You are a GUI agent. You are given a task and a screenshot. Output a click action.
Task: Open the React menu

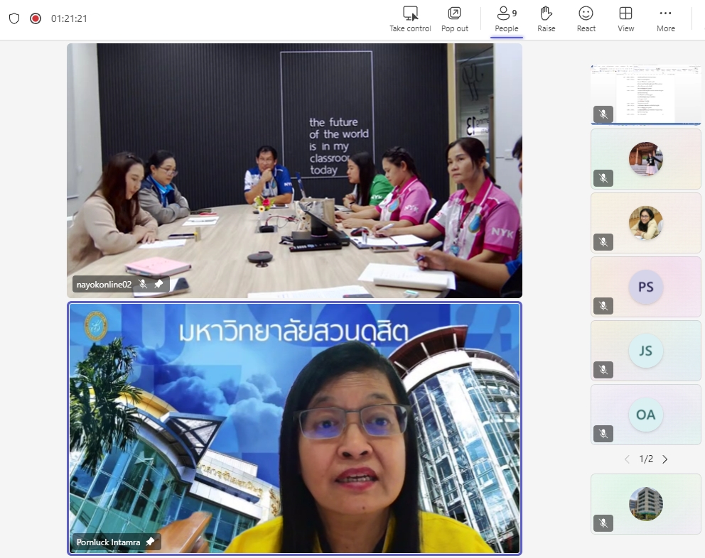586,19
